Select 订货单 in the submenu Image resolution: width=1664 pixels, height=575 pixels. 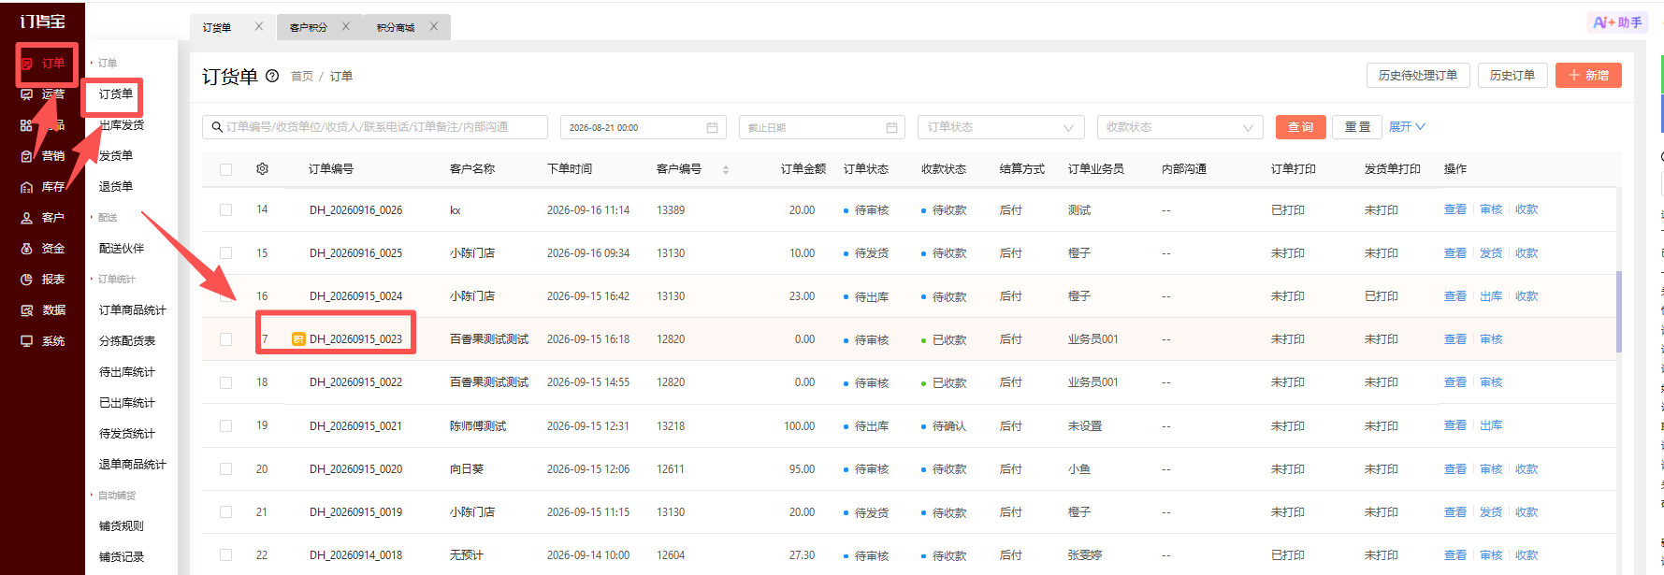[116, 94]
